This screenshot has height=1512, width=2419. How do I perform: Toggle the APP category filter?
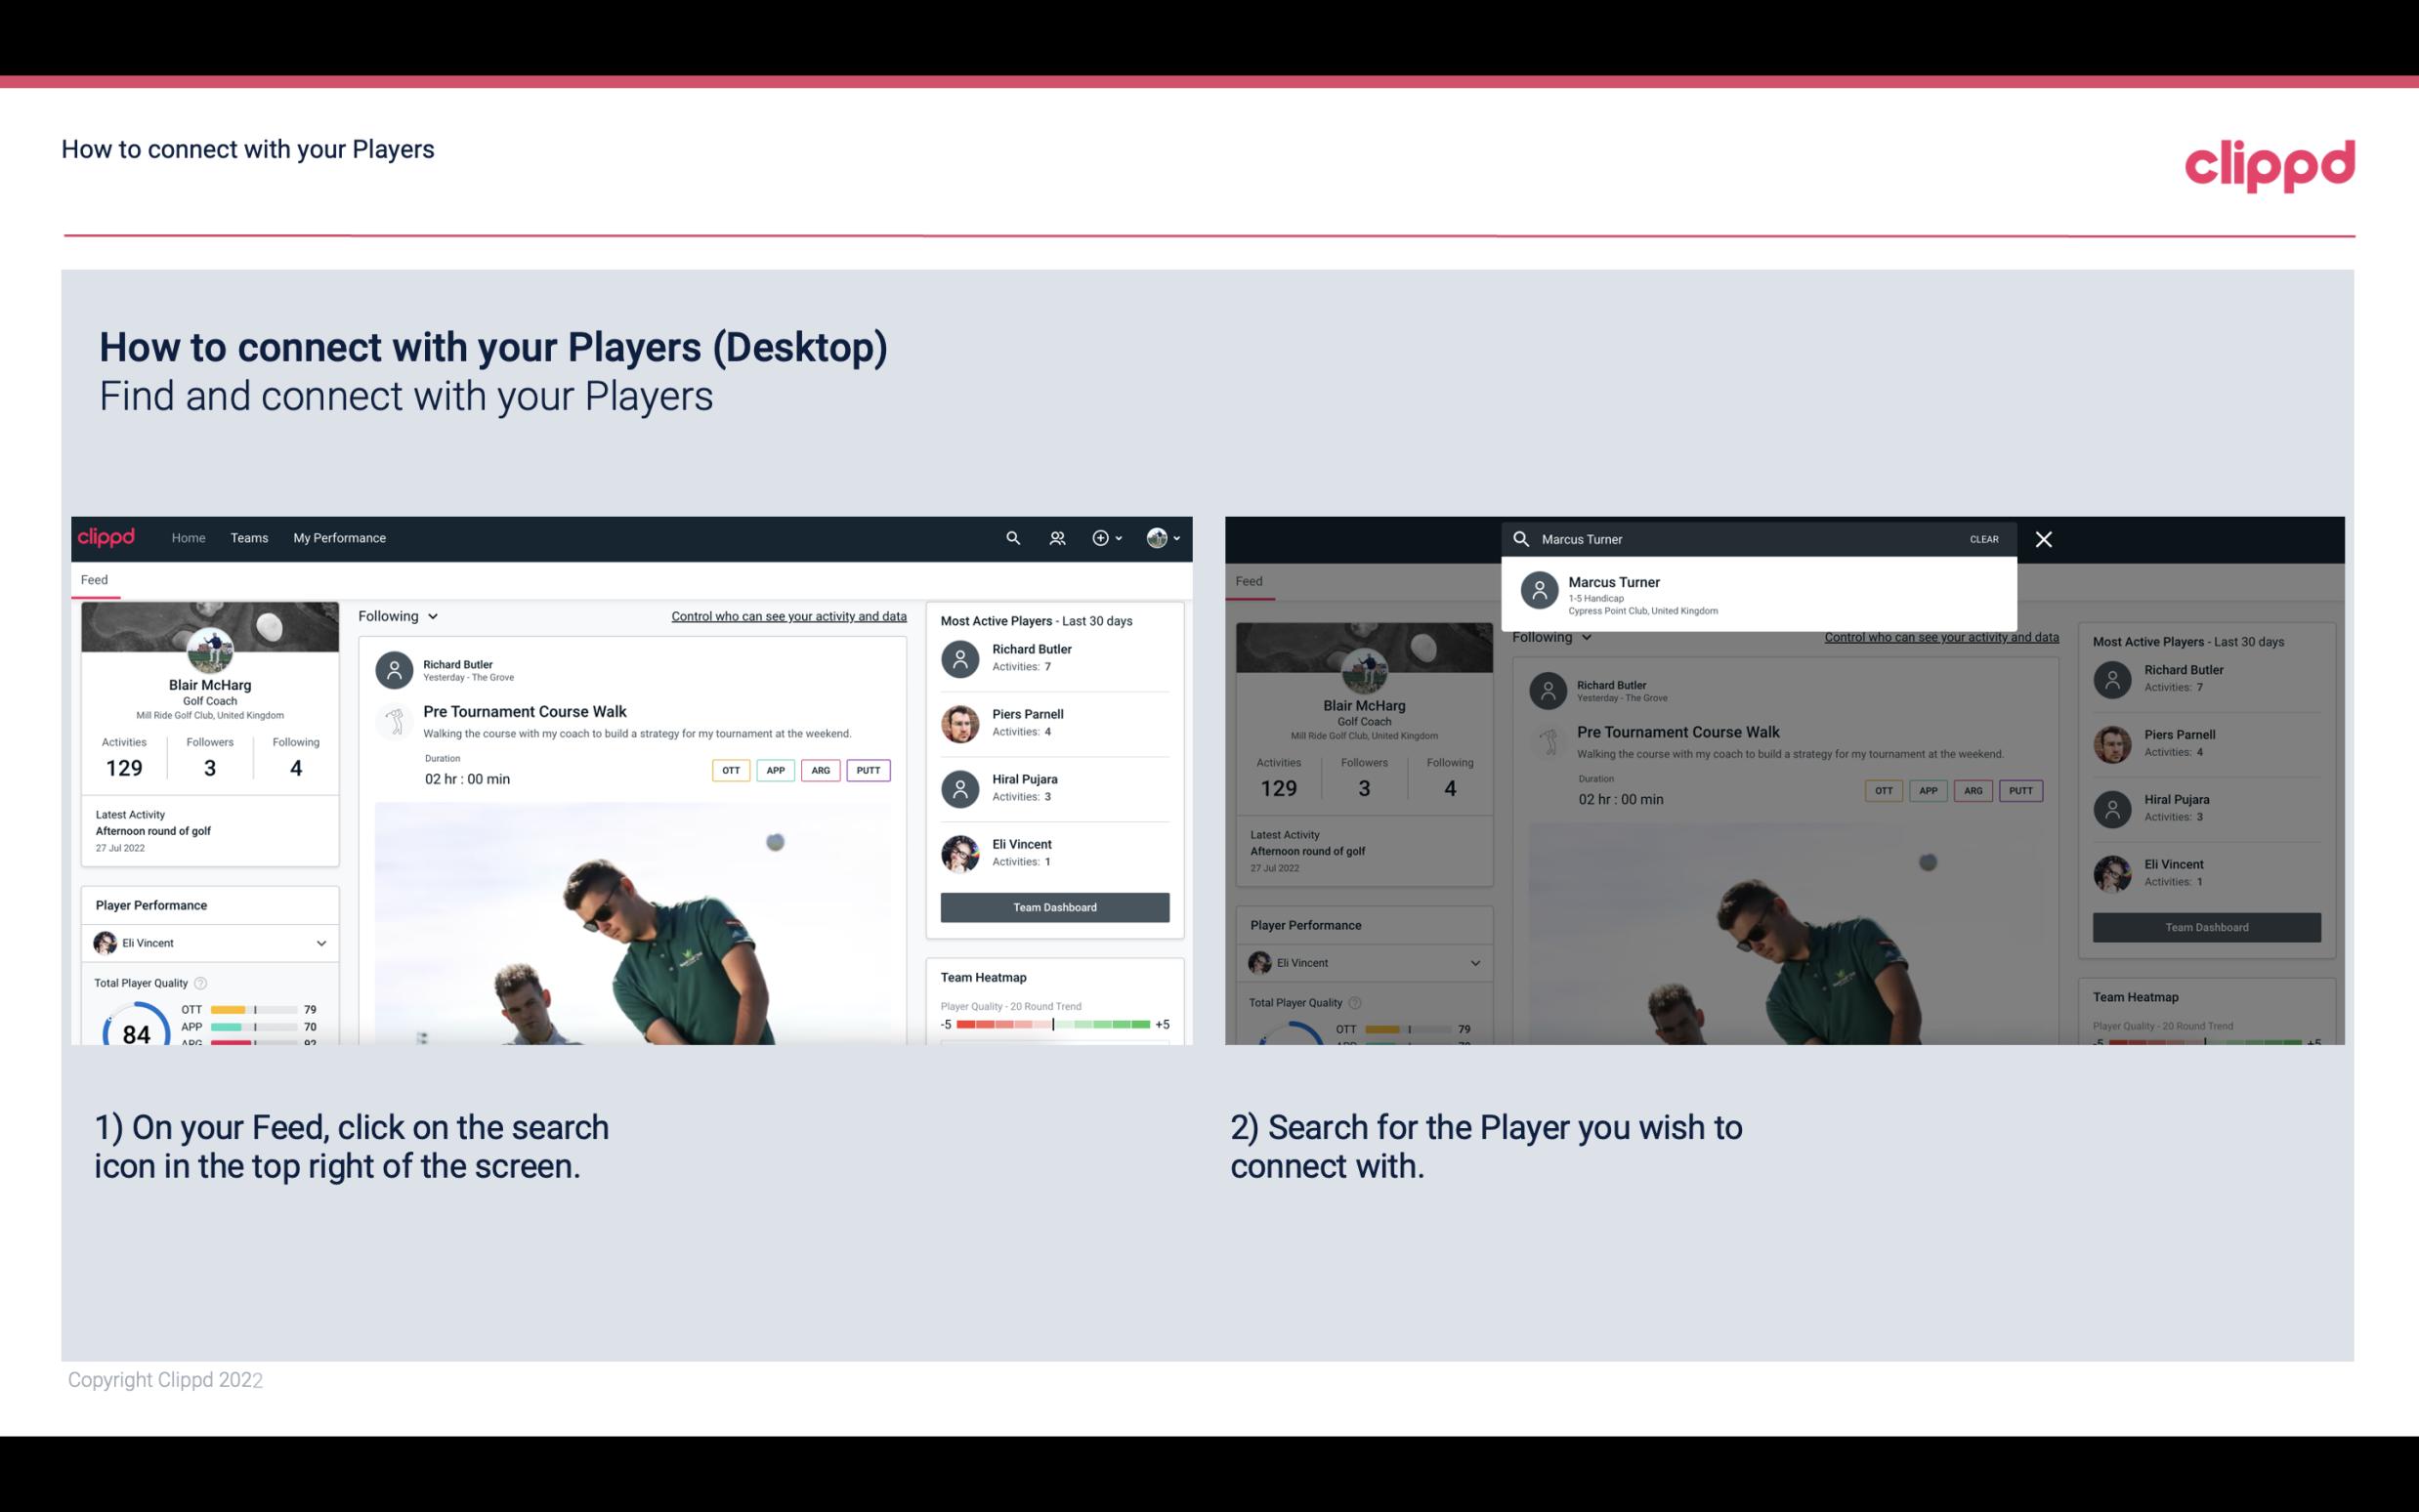tap(775, 770)
